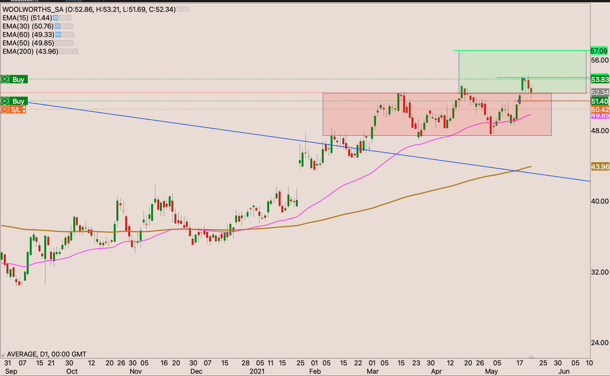Toggle visibility of EMA(60) indicator
Image resolution: width=610 pixels, height=376 pixels.
(58, 35)
